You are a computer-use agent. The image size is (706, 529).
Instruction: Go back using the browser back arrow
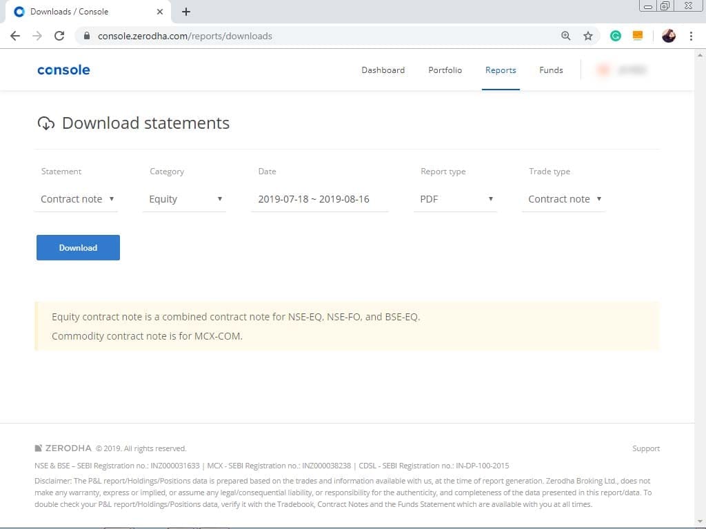tap(15, 36)
